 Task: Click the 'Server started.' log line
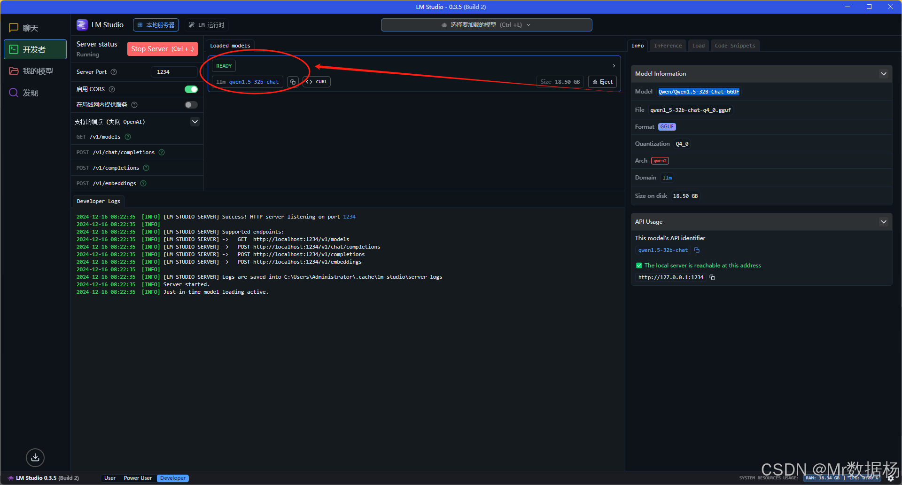click(187, 284)
